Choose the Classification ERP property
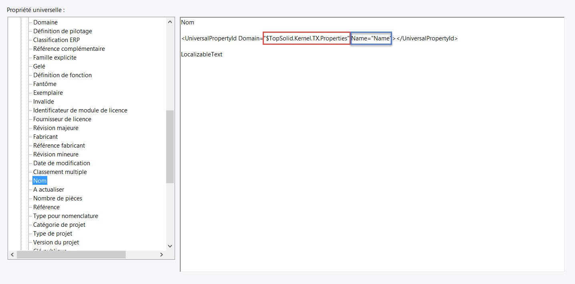Image resolution: width=575 pixels, height=284 pixels. 56,40
